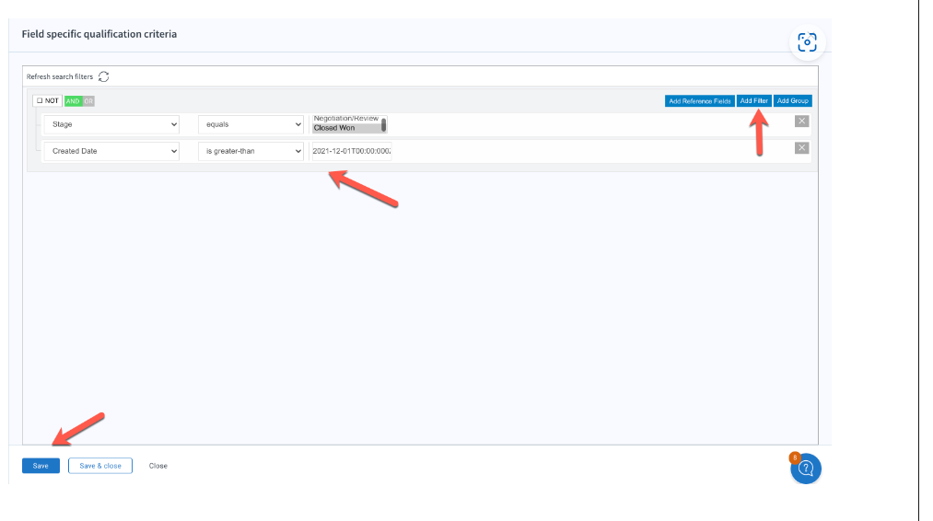Open the Stage field dropdown
The width and height of the screenshot is (933, 521).
[111, 124]
